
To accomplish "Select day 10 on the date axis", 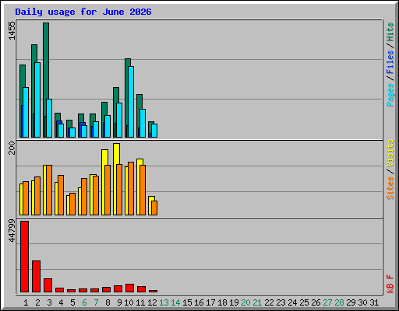I will click(x=129, y=302).
